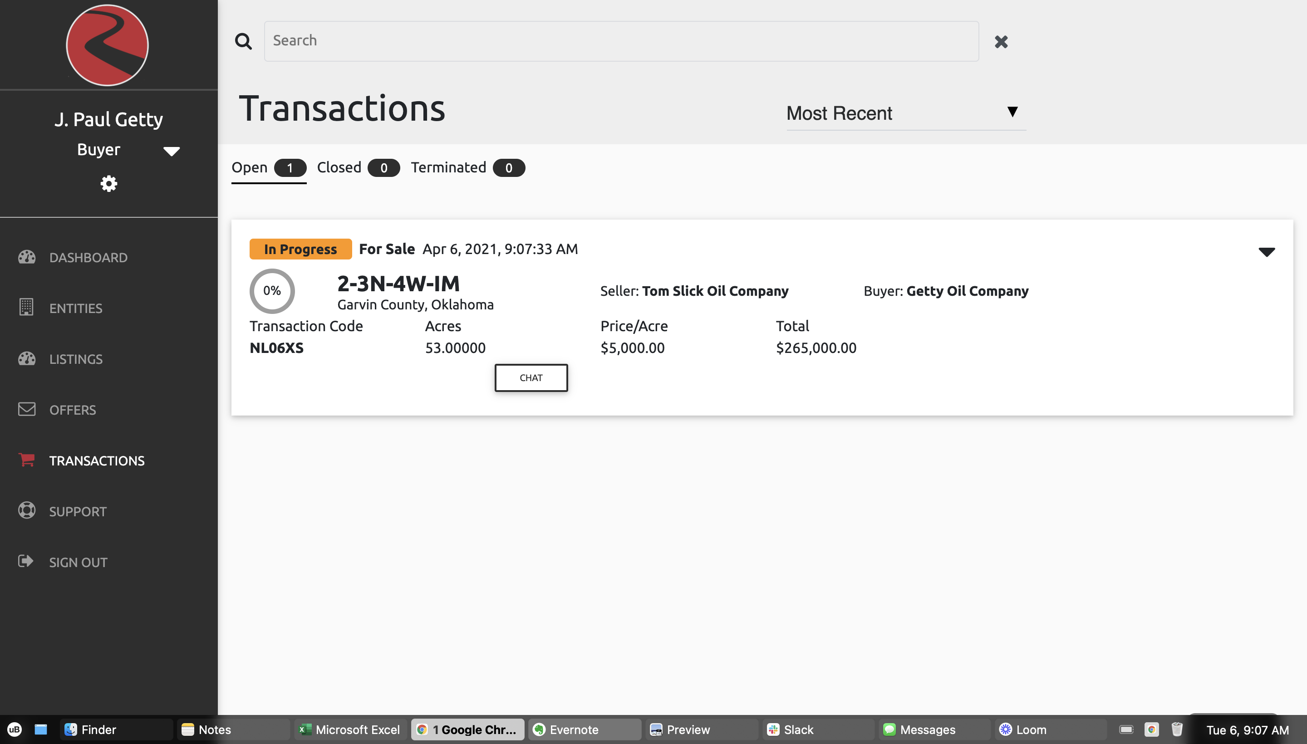Open Preview from the taskbar
This screenshot has height=744, width=1307.
pos(702,729)
